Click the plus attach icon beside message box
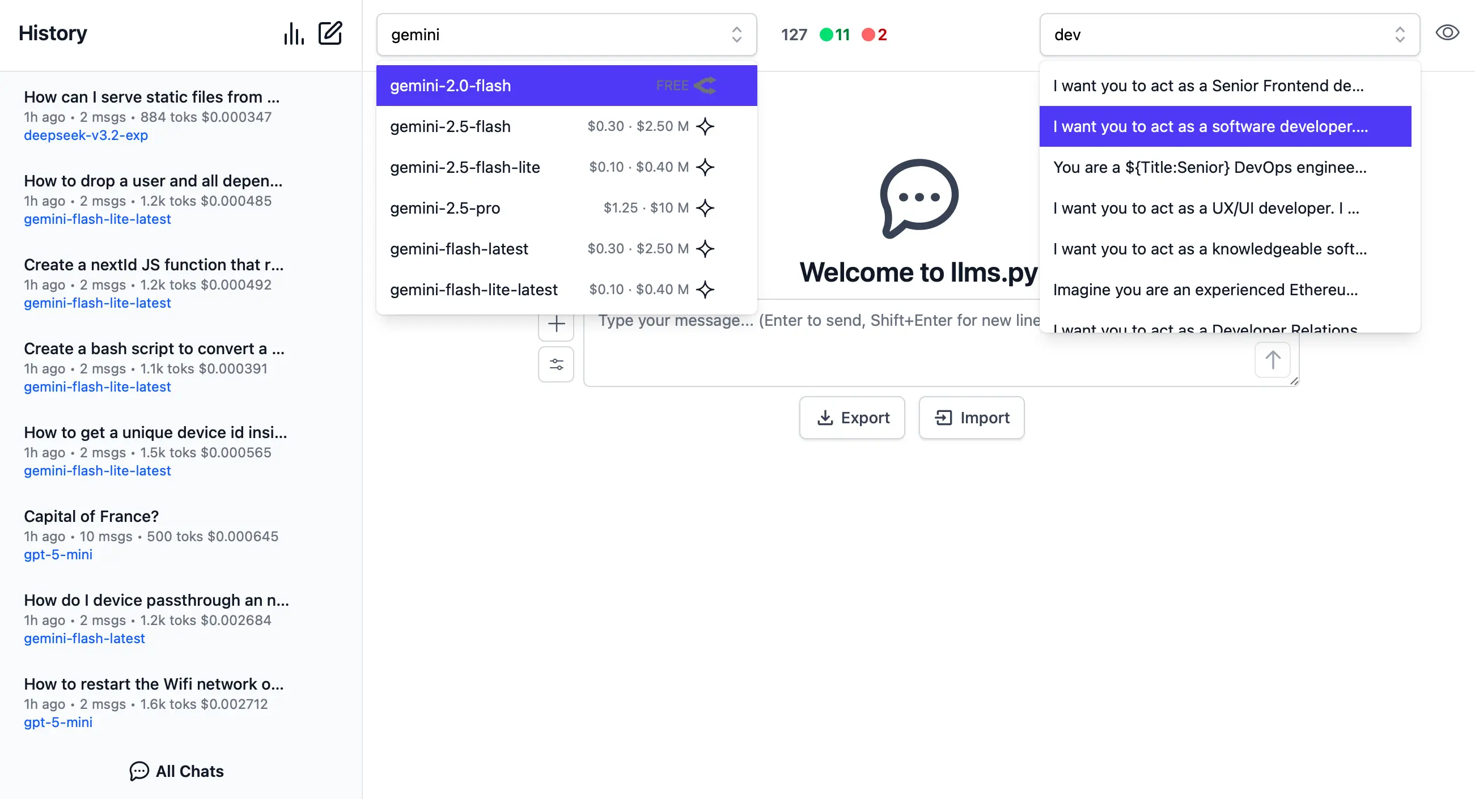 pyautogui.click(x=556, y=324)
